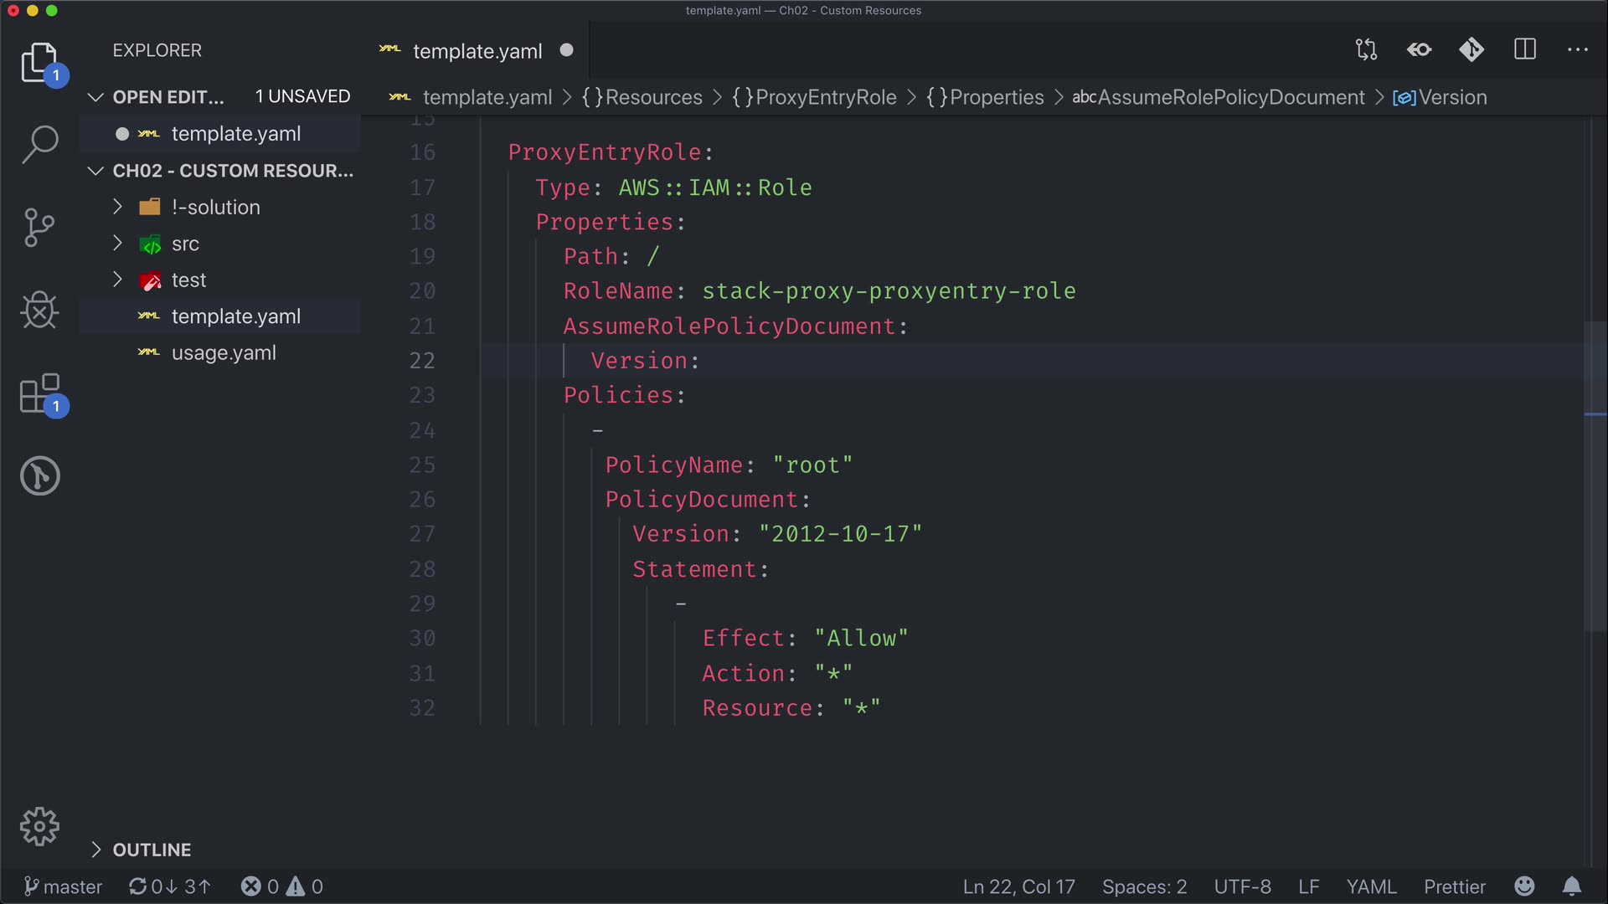The width and height of the screenshot is (1608, 904).
Task: Click the editor vertical scrollbar
Action: point(1595,477)
